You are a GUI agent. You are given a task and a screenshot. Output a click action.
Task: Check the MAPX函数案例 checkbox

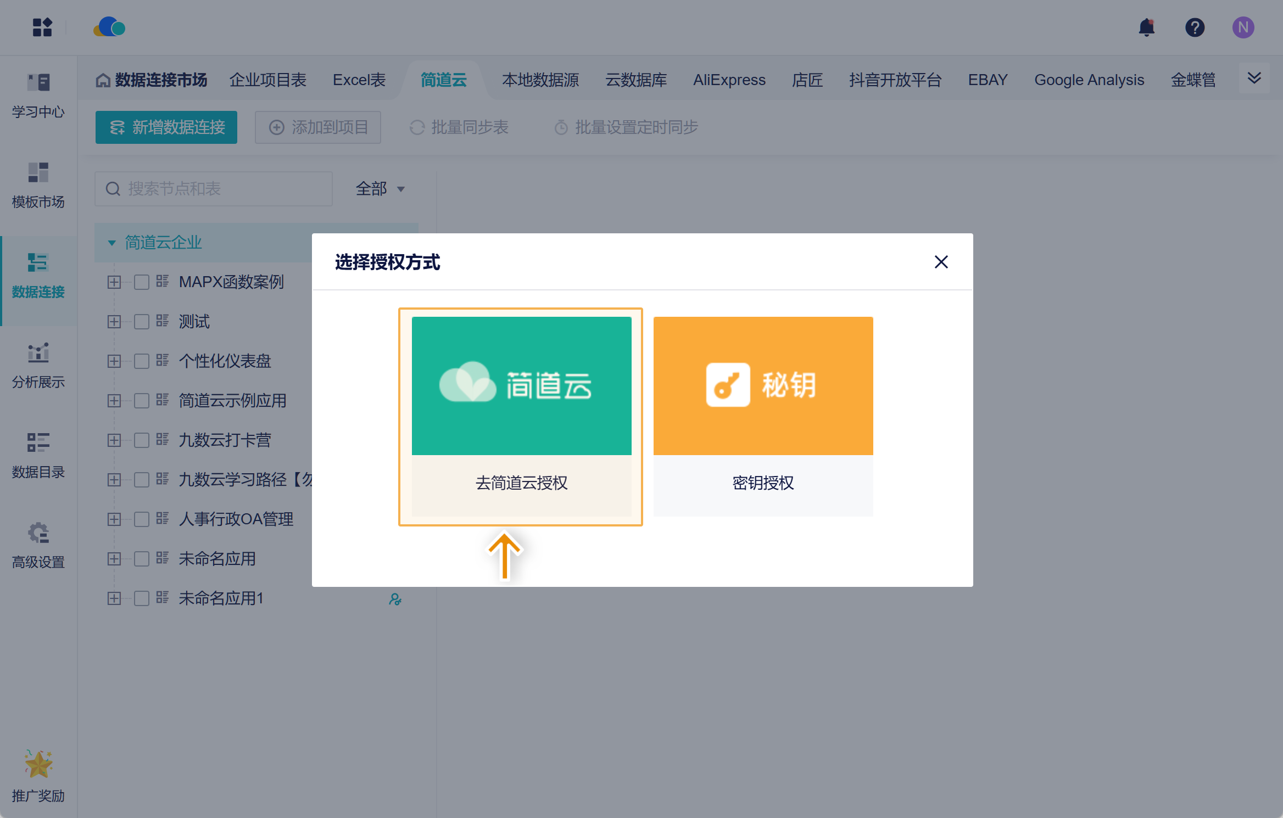coord(142,282)
